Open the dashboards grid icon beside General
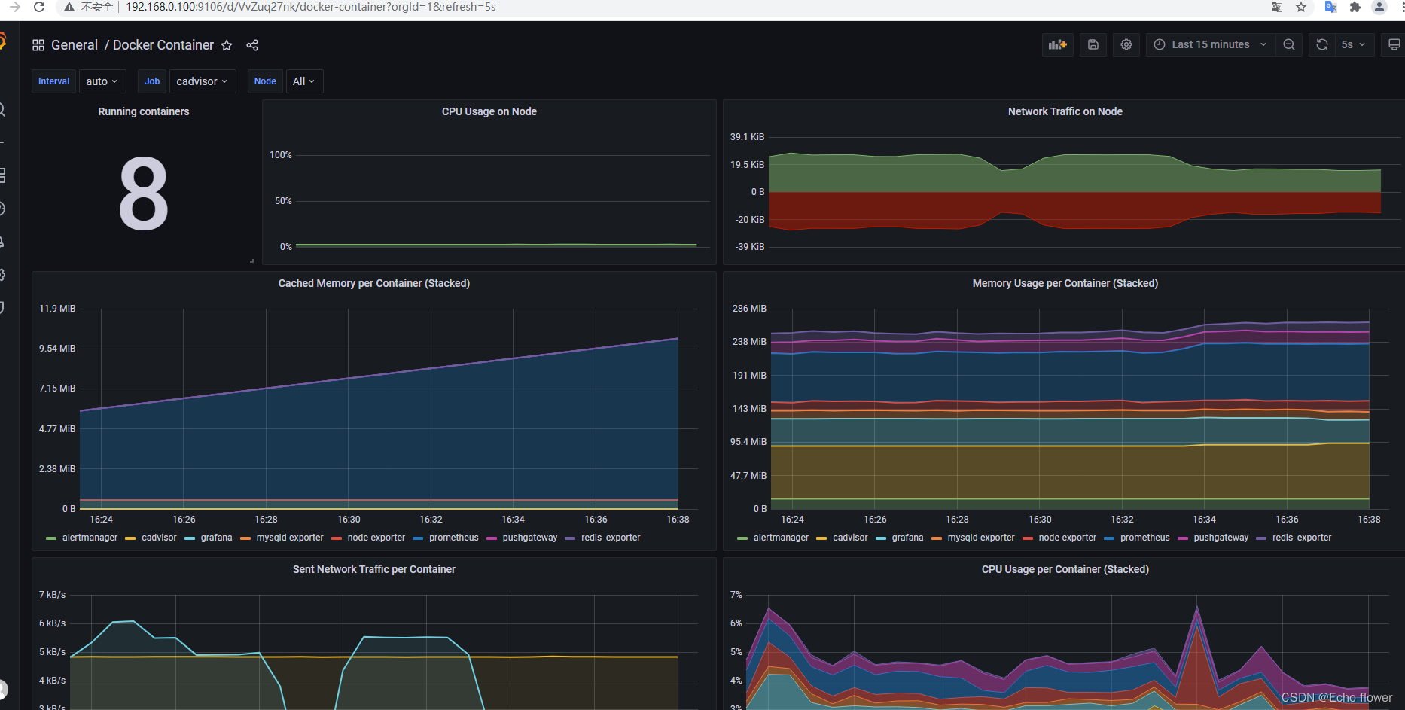Image resolution: width=1405 pixels, height=710 pixels. [x=38, y=45]
